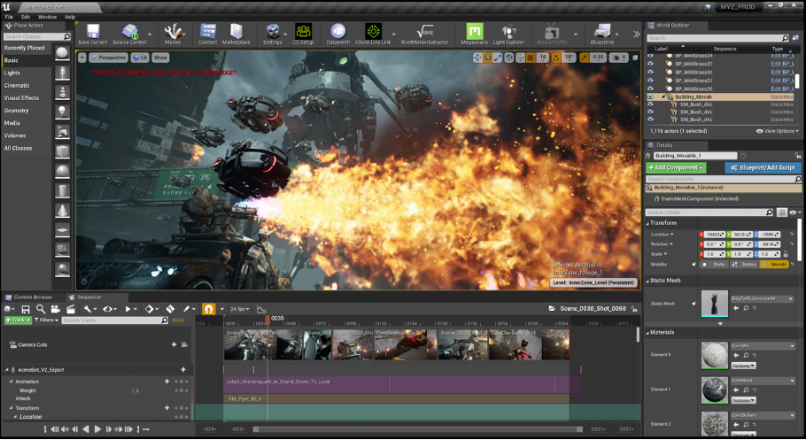Click the RootMotionExtractor icon
Viewport: 806px width, 440px height.
(423, 34)
